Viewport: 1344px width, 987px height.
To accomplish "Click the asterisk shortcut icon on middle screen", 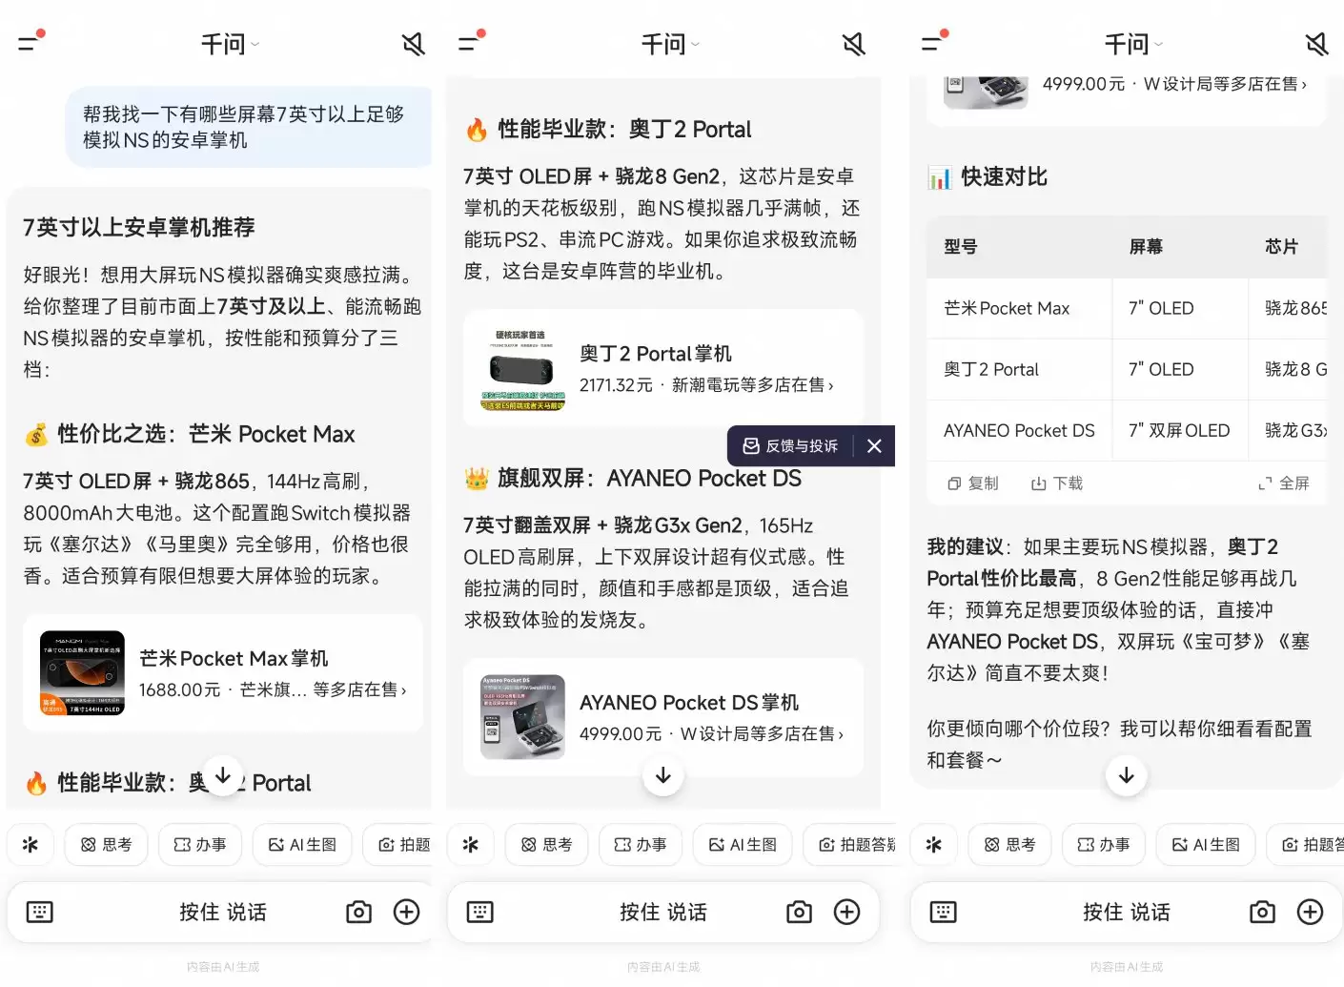I will pos(471,844).
